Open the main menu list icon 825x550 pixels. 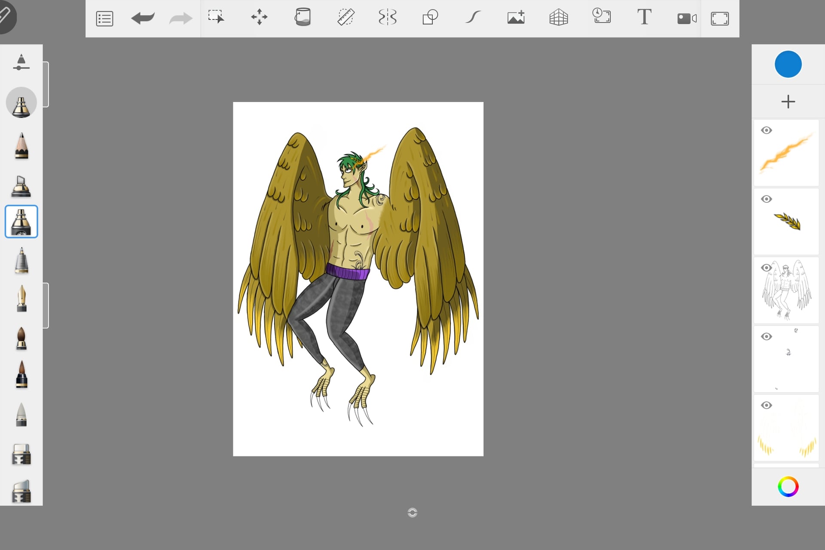click(x=104, y=18)
